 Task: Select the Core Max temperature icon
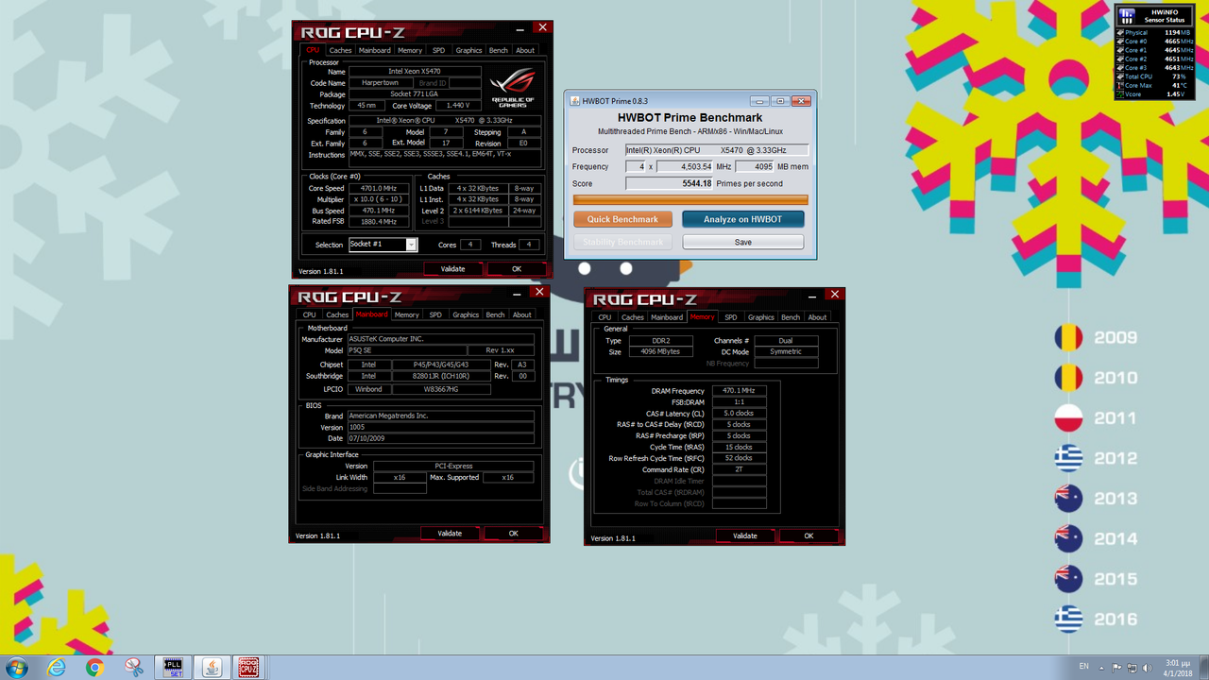[x=1120, y=86]
